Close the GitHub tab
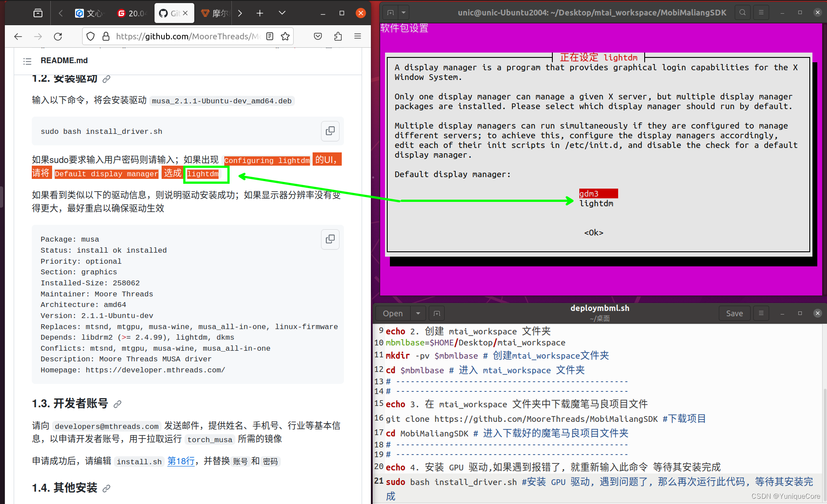The width and height of the screenshot is (827, 504). 185,13
